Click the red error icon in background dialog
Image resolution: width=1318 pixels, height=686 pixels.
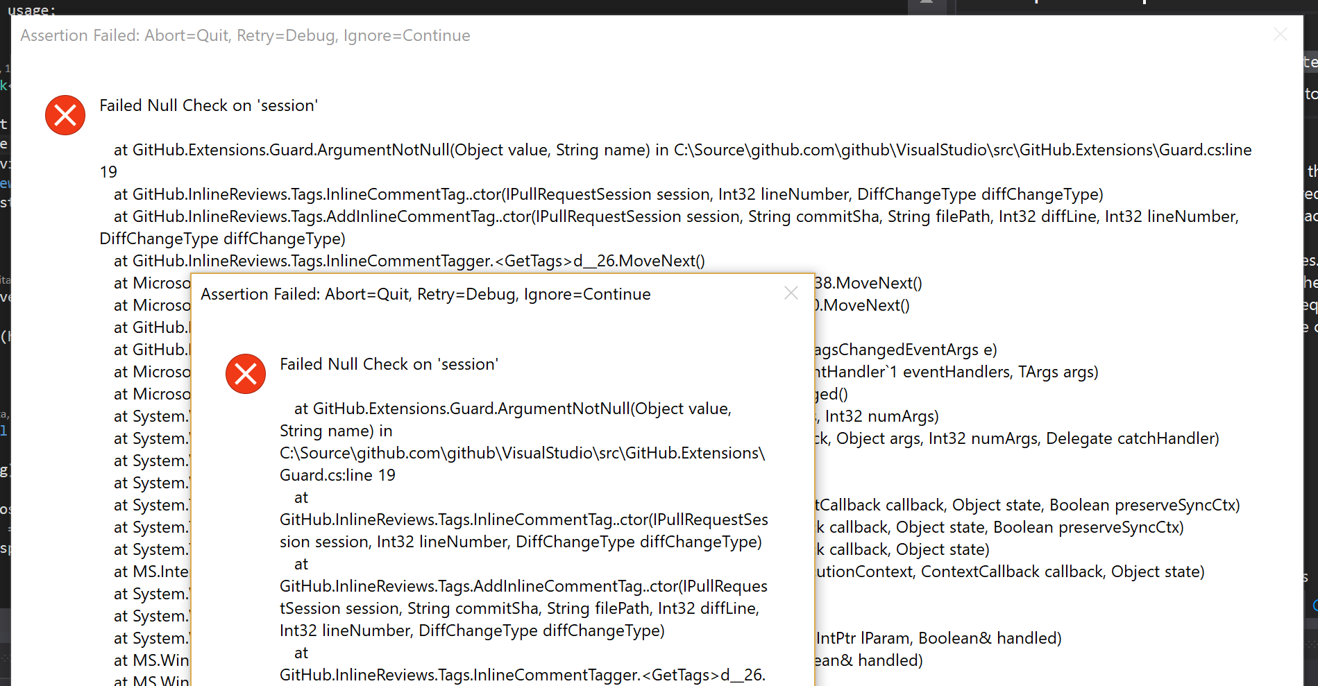coord(65,115)
